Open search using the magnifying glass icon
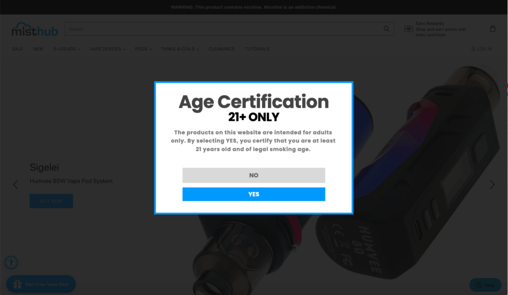 tap(386, 29)
